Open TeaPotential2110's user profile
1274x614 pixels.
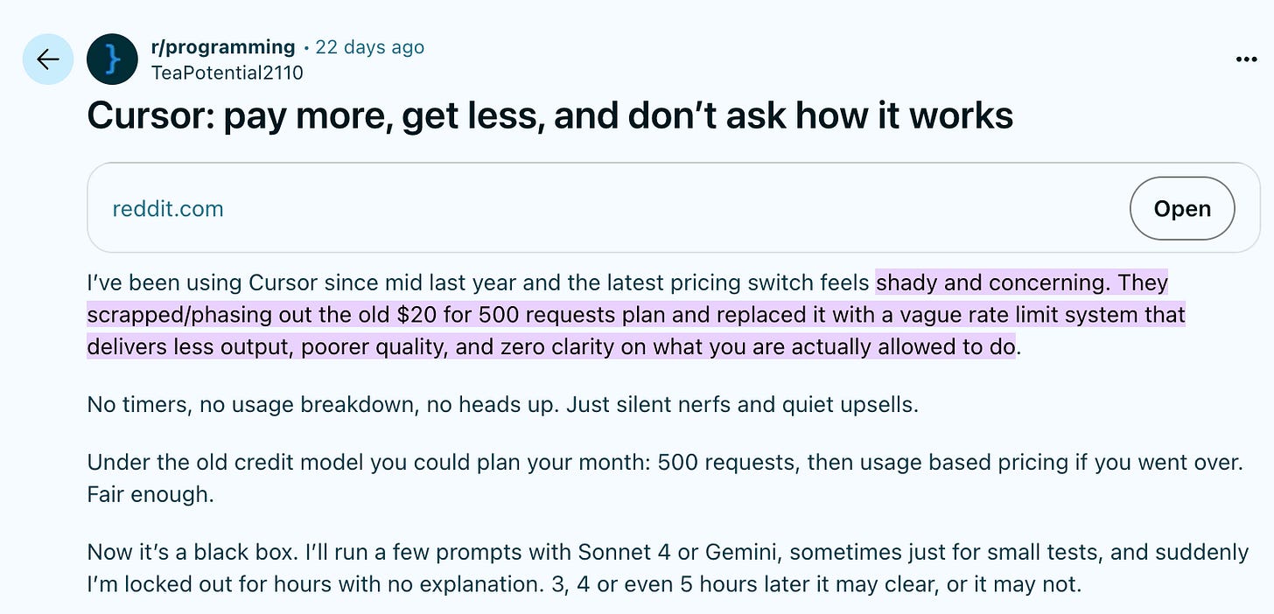coord(227,73)
